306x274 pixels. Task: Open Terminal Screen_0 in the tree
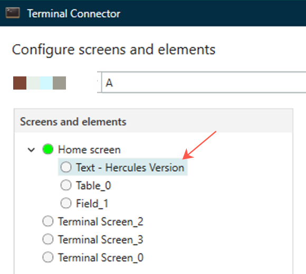point(101,258)
